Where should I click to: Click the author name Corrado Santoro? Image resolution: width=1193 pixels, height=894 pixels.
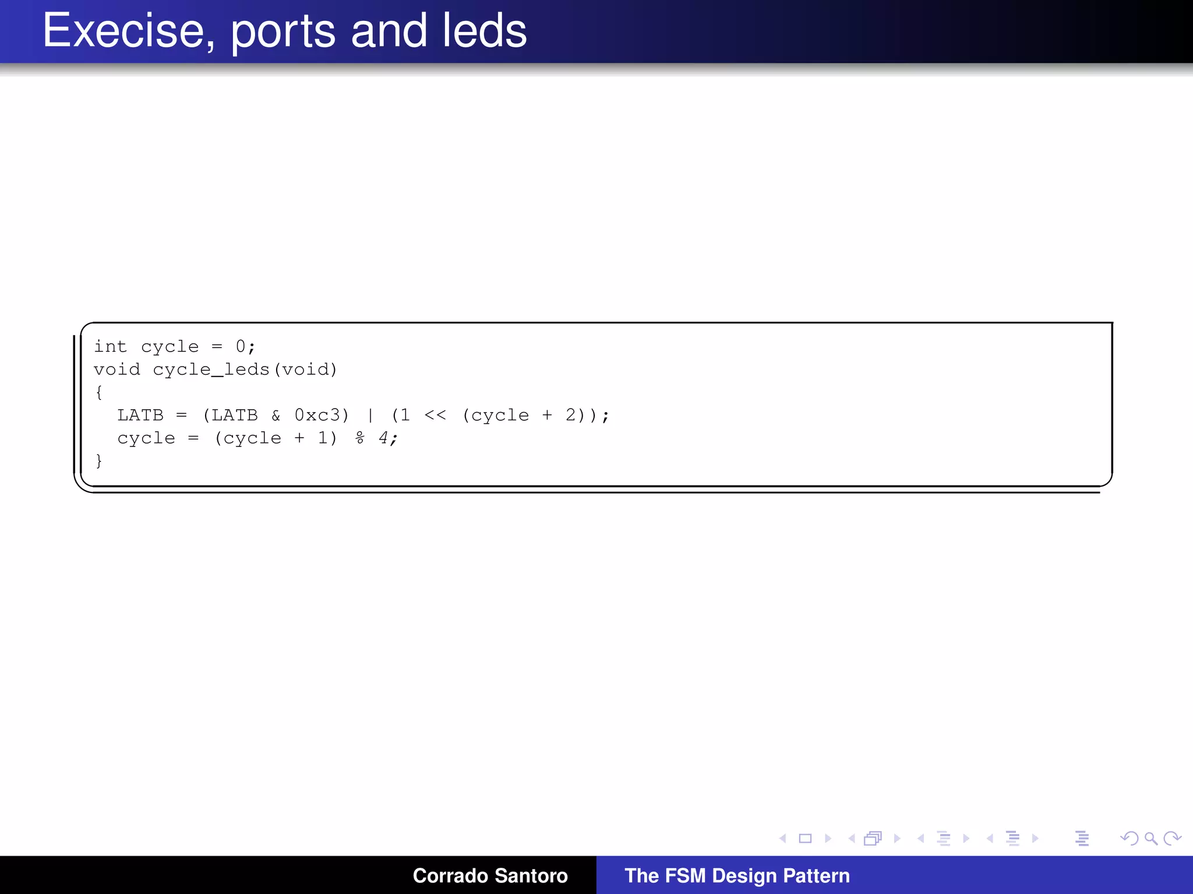tap(490, 875)
